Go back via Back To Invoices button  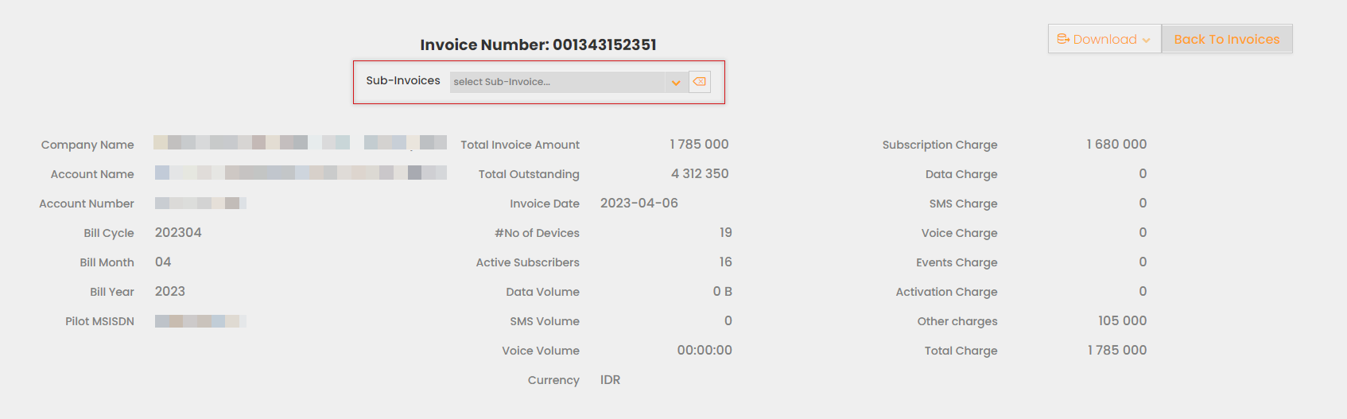point(1226,39)
